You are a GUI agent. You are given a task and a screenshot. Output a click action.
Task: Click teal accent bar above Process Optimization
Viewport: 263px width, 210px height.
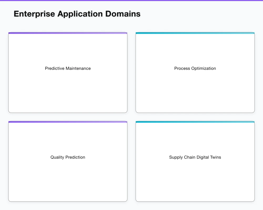coord(195,33)
